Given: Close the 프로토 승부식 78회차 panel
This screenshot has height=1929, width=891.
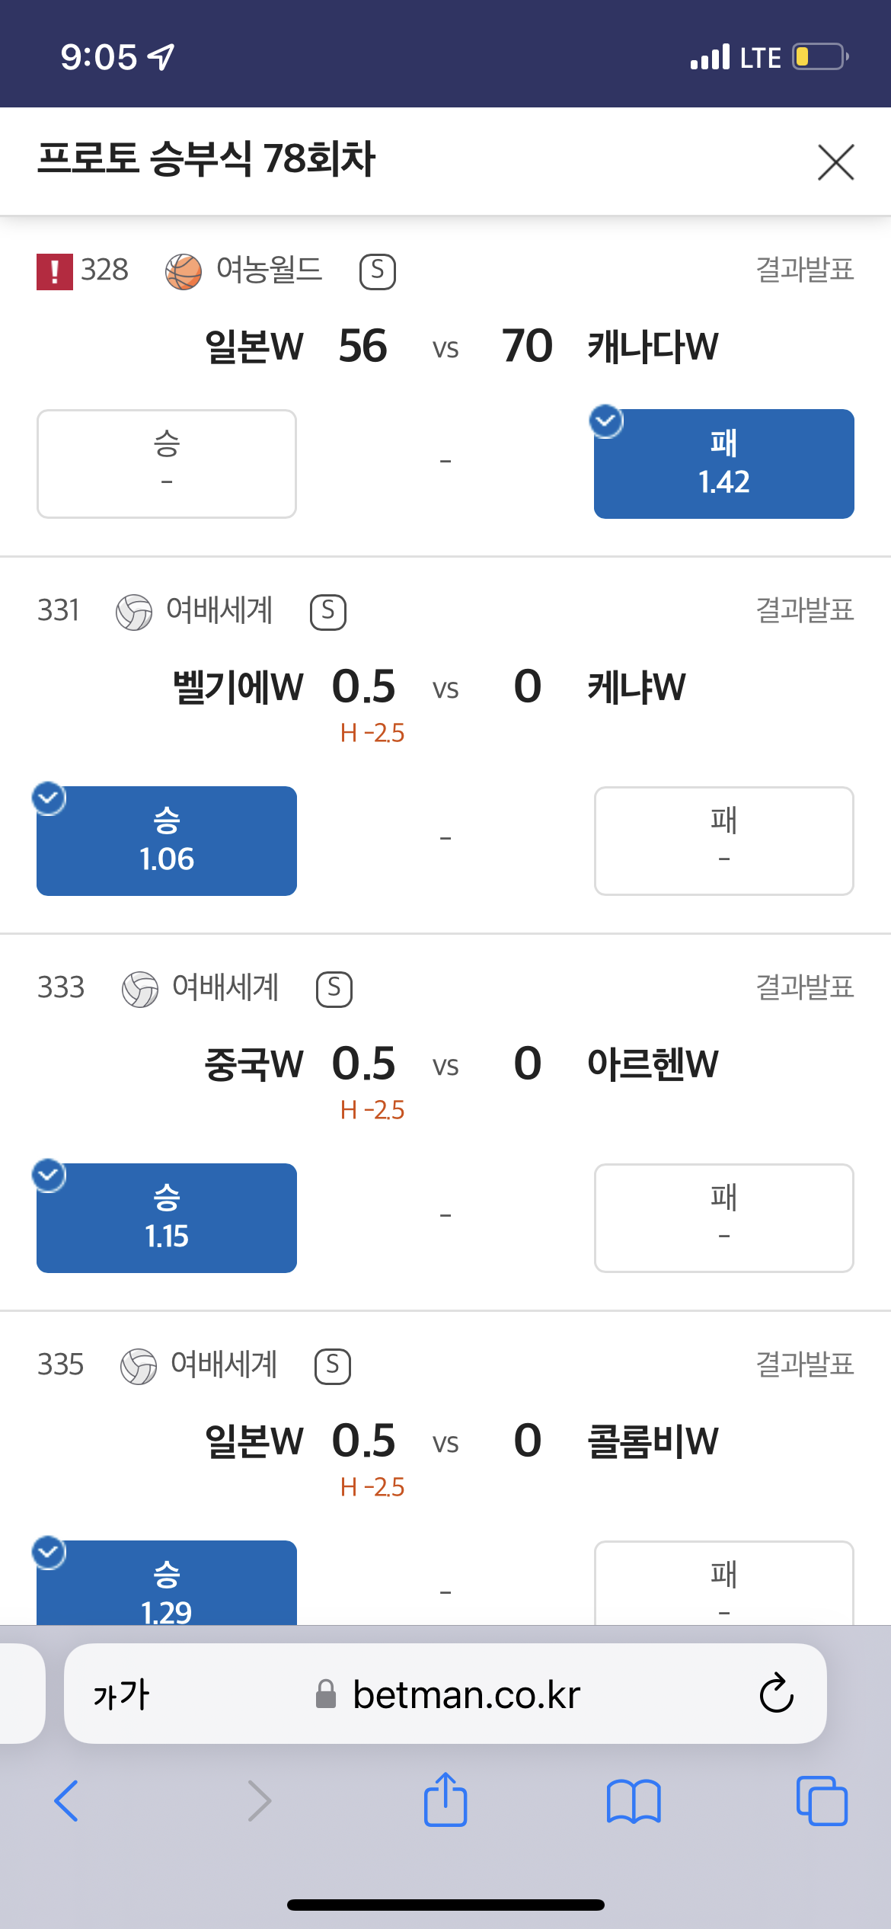Looking at the screenshot, I should (835, 162).
